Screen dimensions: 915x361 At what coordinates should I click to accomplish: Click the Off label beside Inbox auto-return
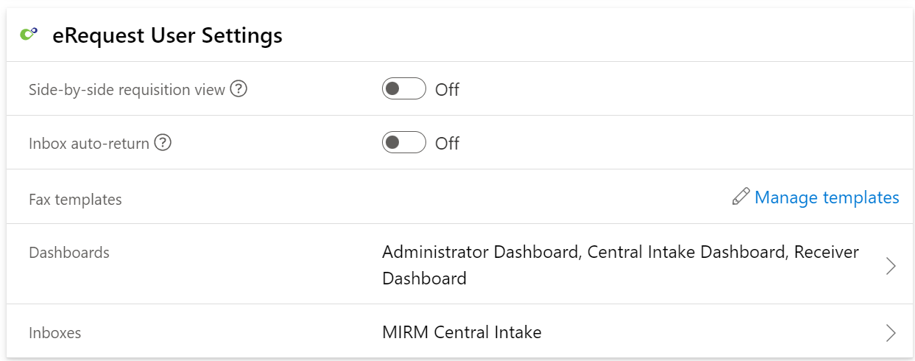click(447, 144)
